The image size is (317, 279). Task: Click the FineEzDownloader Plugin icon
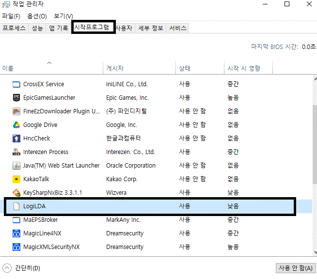coord(16,111)
